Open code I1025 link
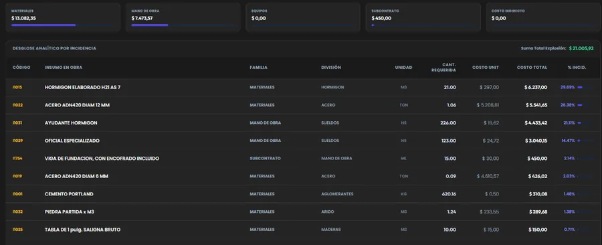The width and height of the screenshot is (602, 245). click(x=17, y=230)
